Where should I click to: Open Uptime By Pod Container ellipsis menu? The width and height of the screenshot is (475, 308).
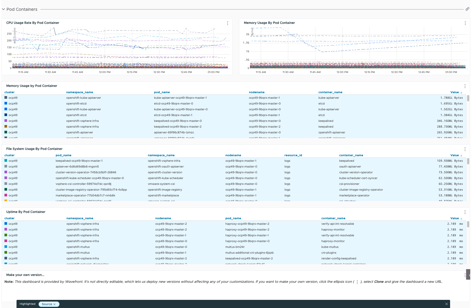click(465, 212)
